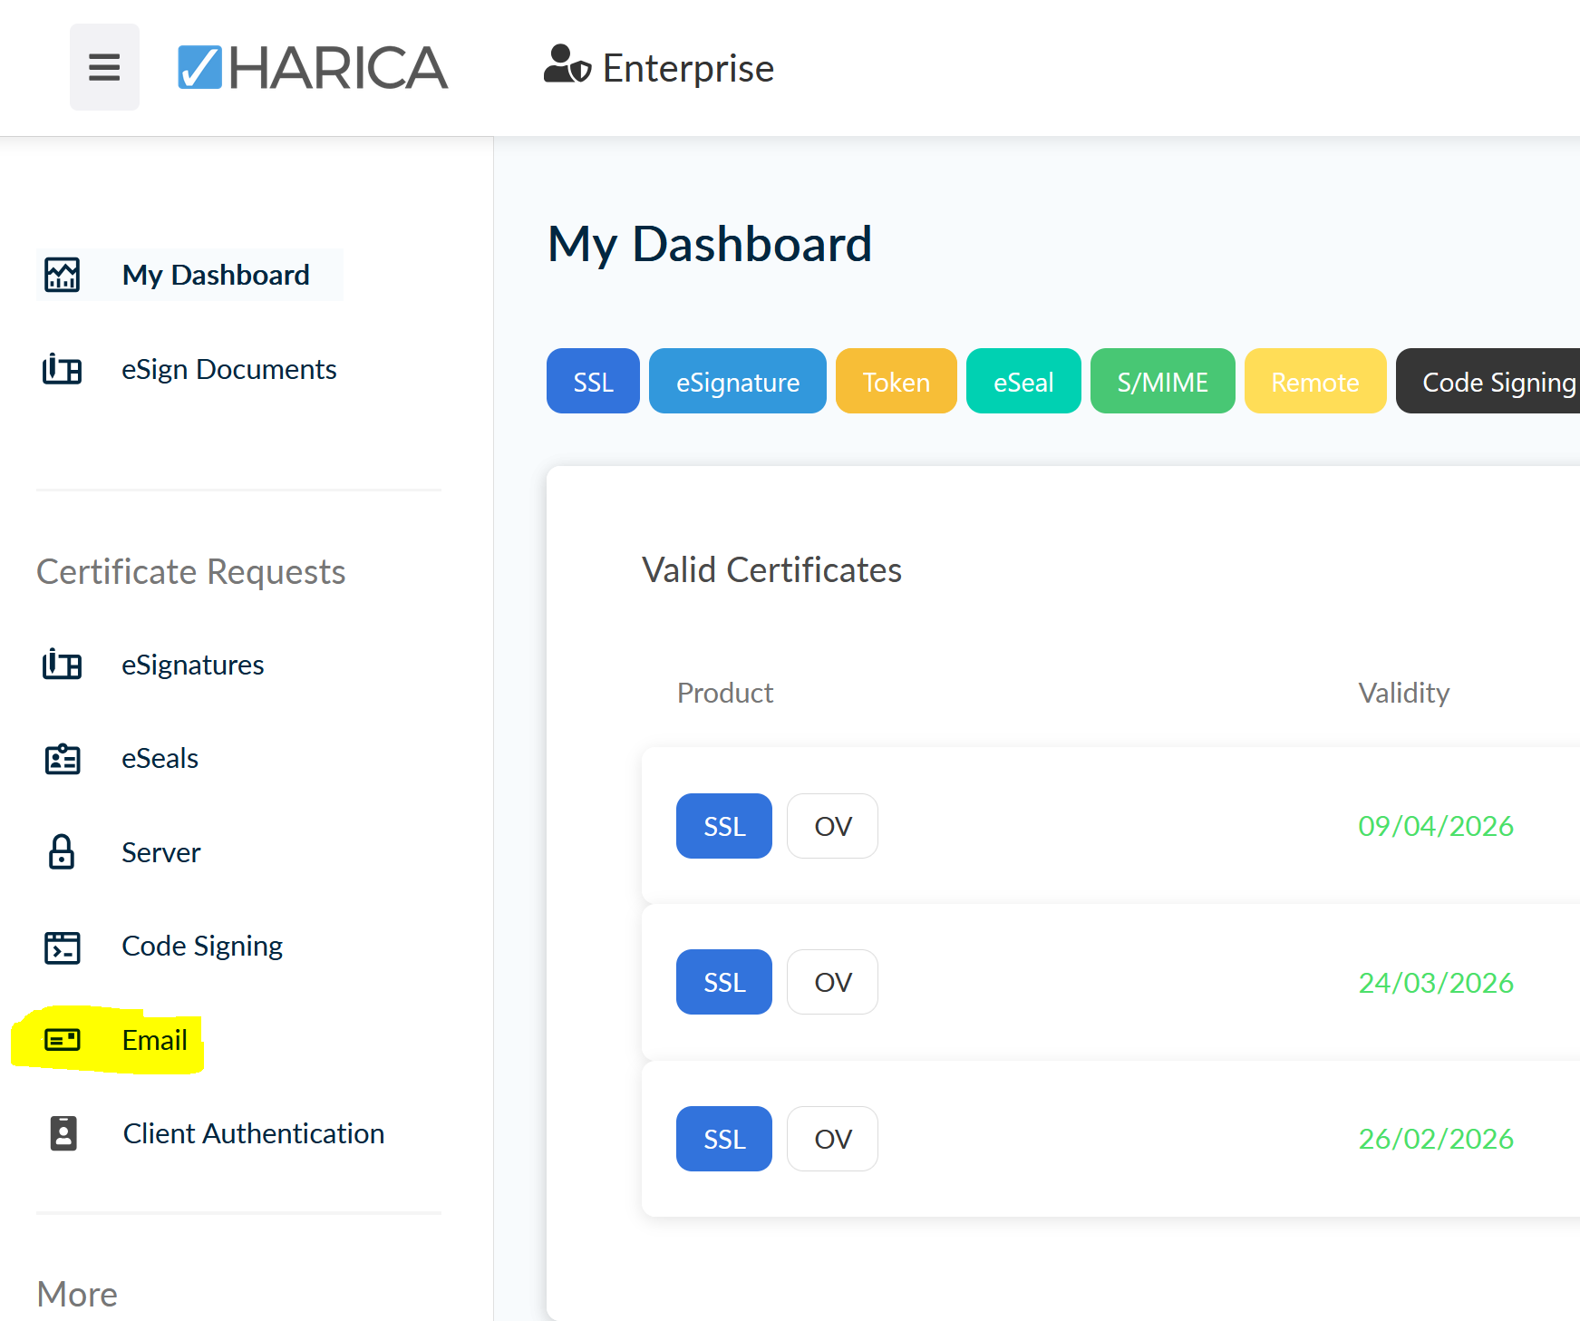Click SSL badge for certificate expiring 24/03/2026
1580x1321 pixels.
724,982
